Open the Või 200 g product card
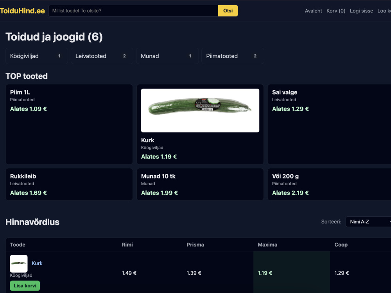This screenshot has height=293, width=391. pos(329,184)
